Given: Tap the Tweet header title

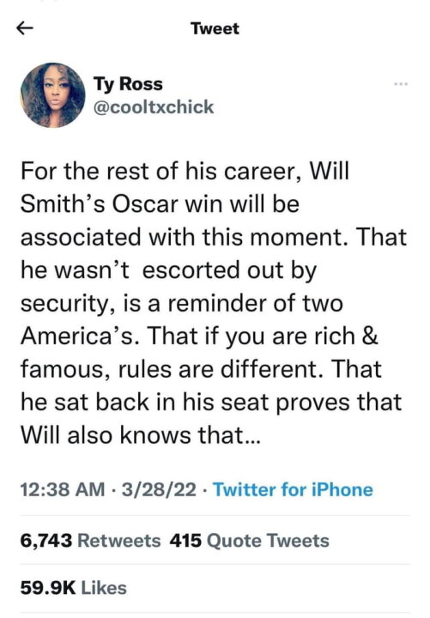Looking at the screenshot, I should tap(215, 29).
